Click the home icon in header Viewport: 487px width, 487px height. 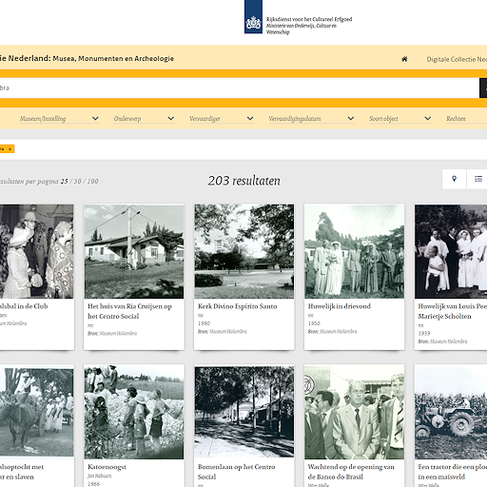(x=404, y=59)
